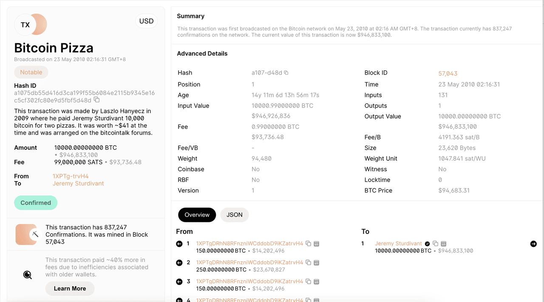Click the Fee value 0.99000000 BTC
The image size is (544, 302).
point(275,127)
